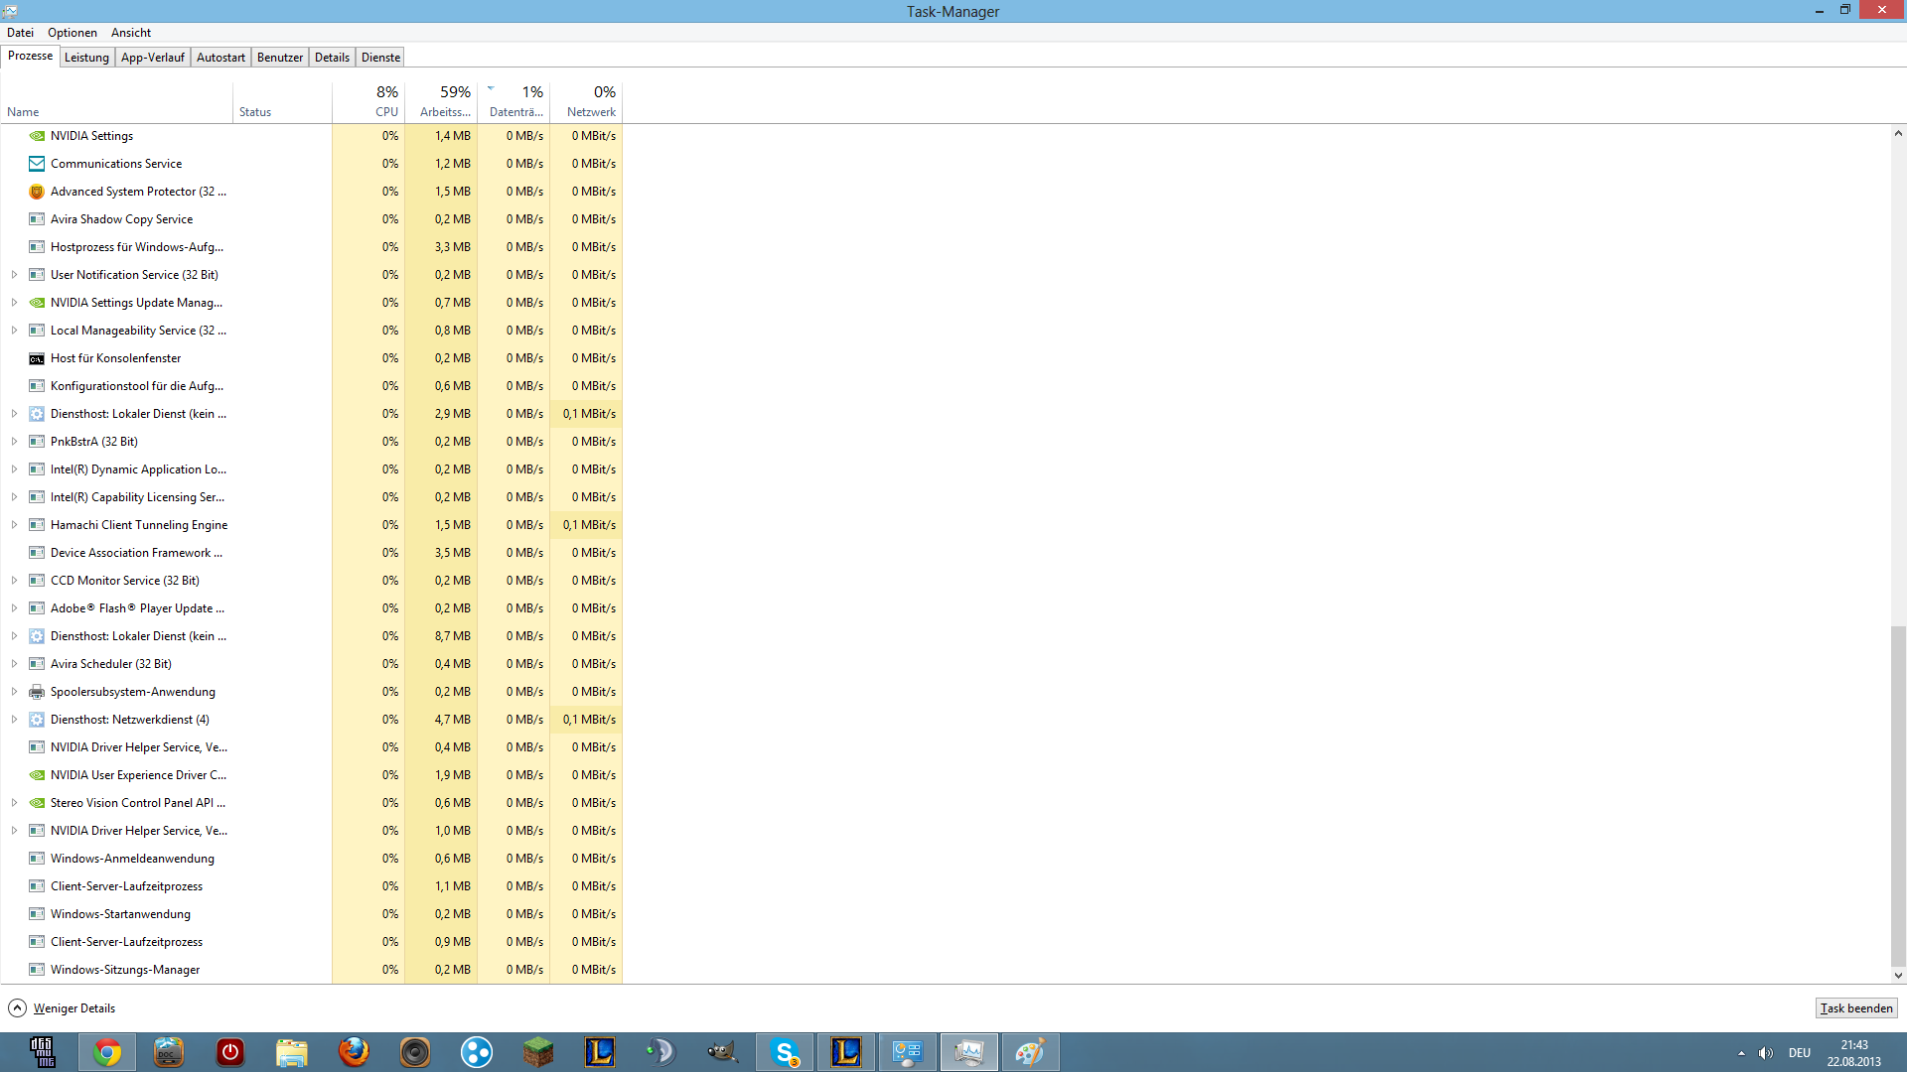
Task: Open the Optionen menu
Action: (73, 33)
